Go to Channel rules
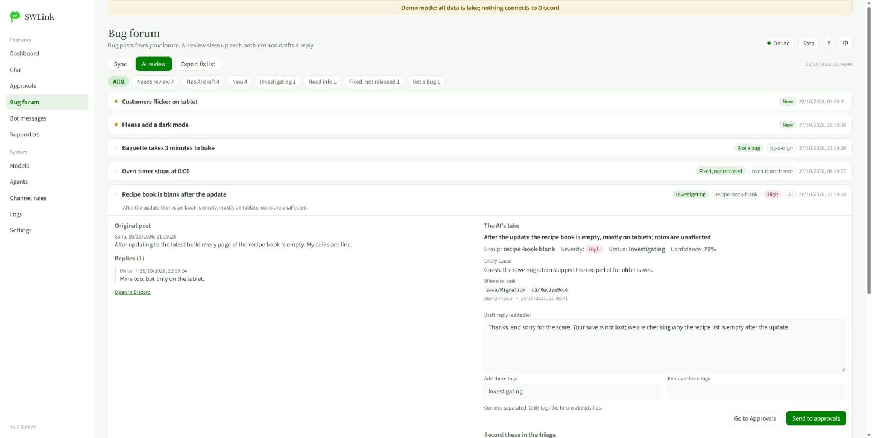The image size is (872, 438). coord(47,198)
